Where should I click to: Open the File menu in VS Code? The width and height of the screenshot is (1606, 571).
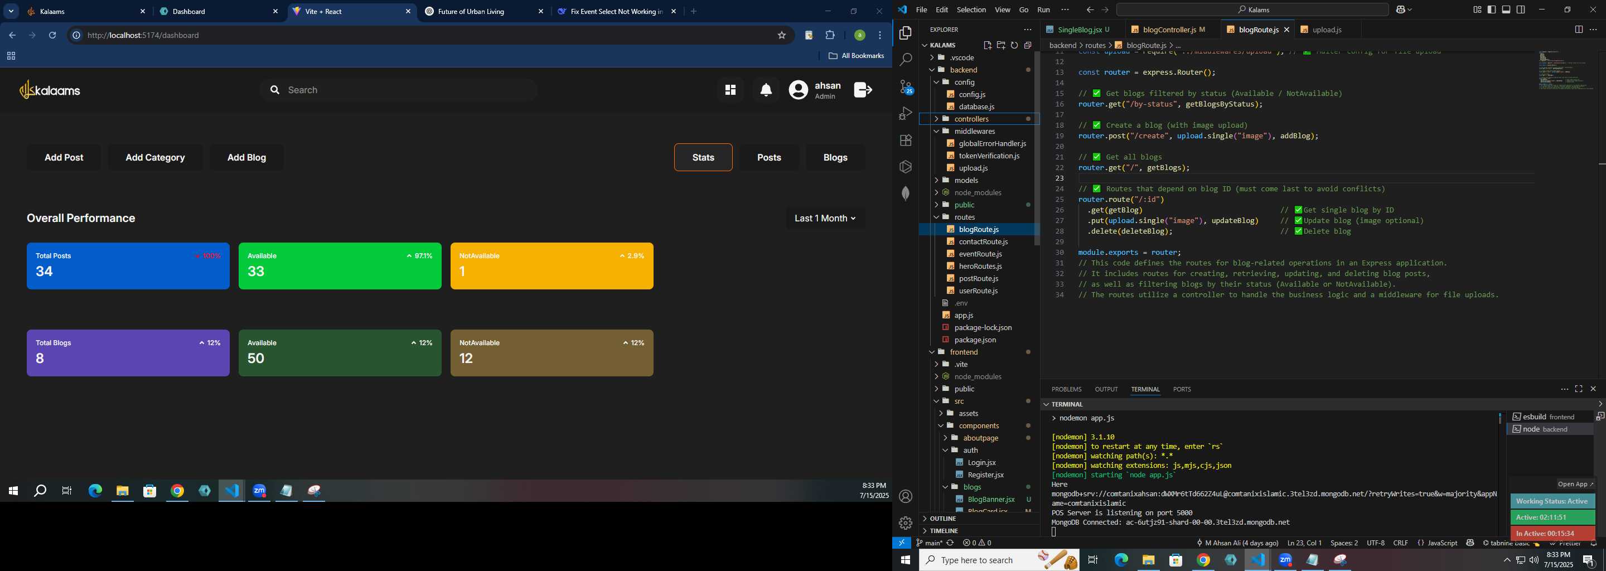click(x=921, y=10)
